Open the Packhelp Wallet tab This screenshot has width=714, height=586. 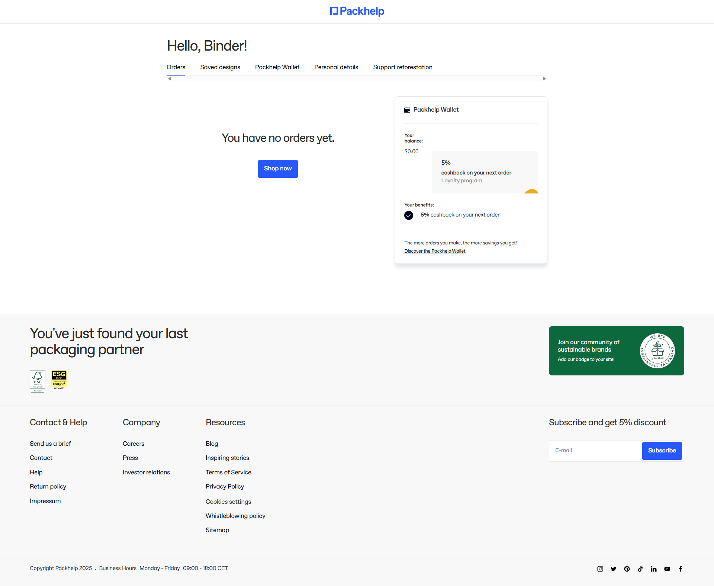click(277, 67)
